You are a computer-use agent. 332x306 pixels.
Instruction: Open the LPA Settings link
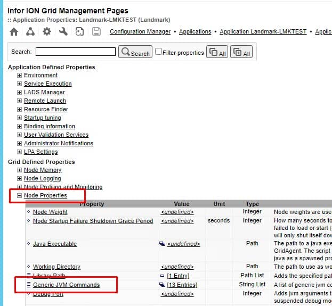(41, 152)
